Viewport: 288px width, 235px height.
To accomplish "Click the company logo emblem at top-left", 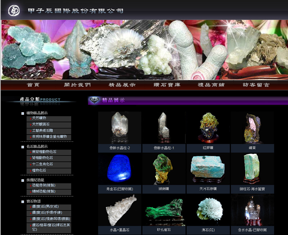I will point(14,10).
